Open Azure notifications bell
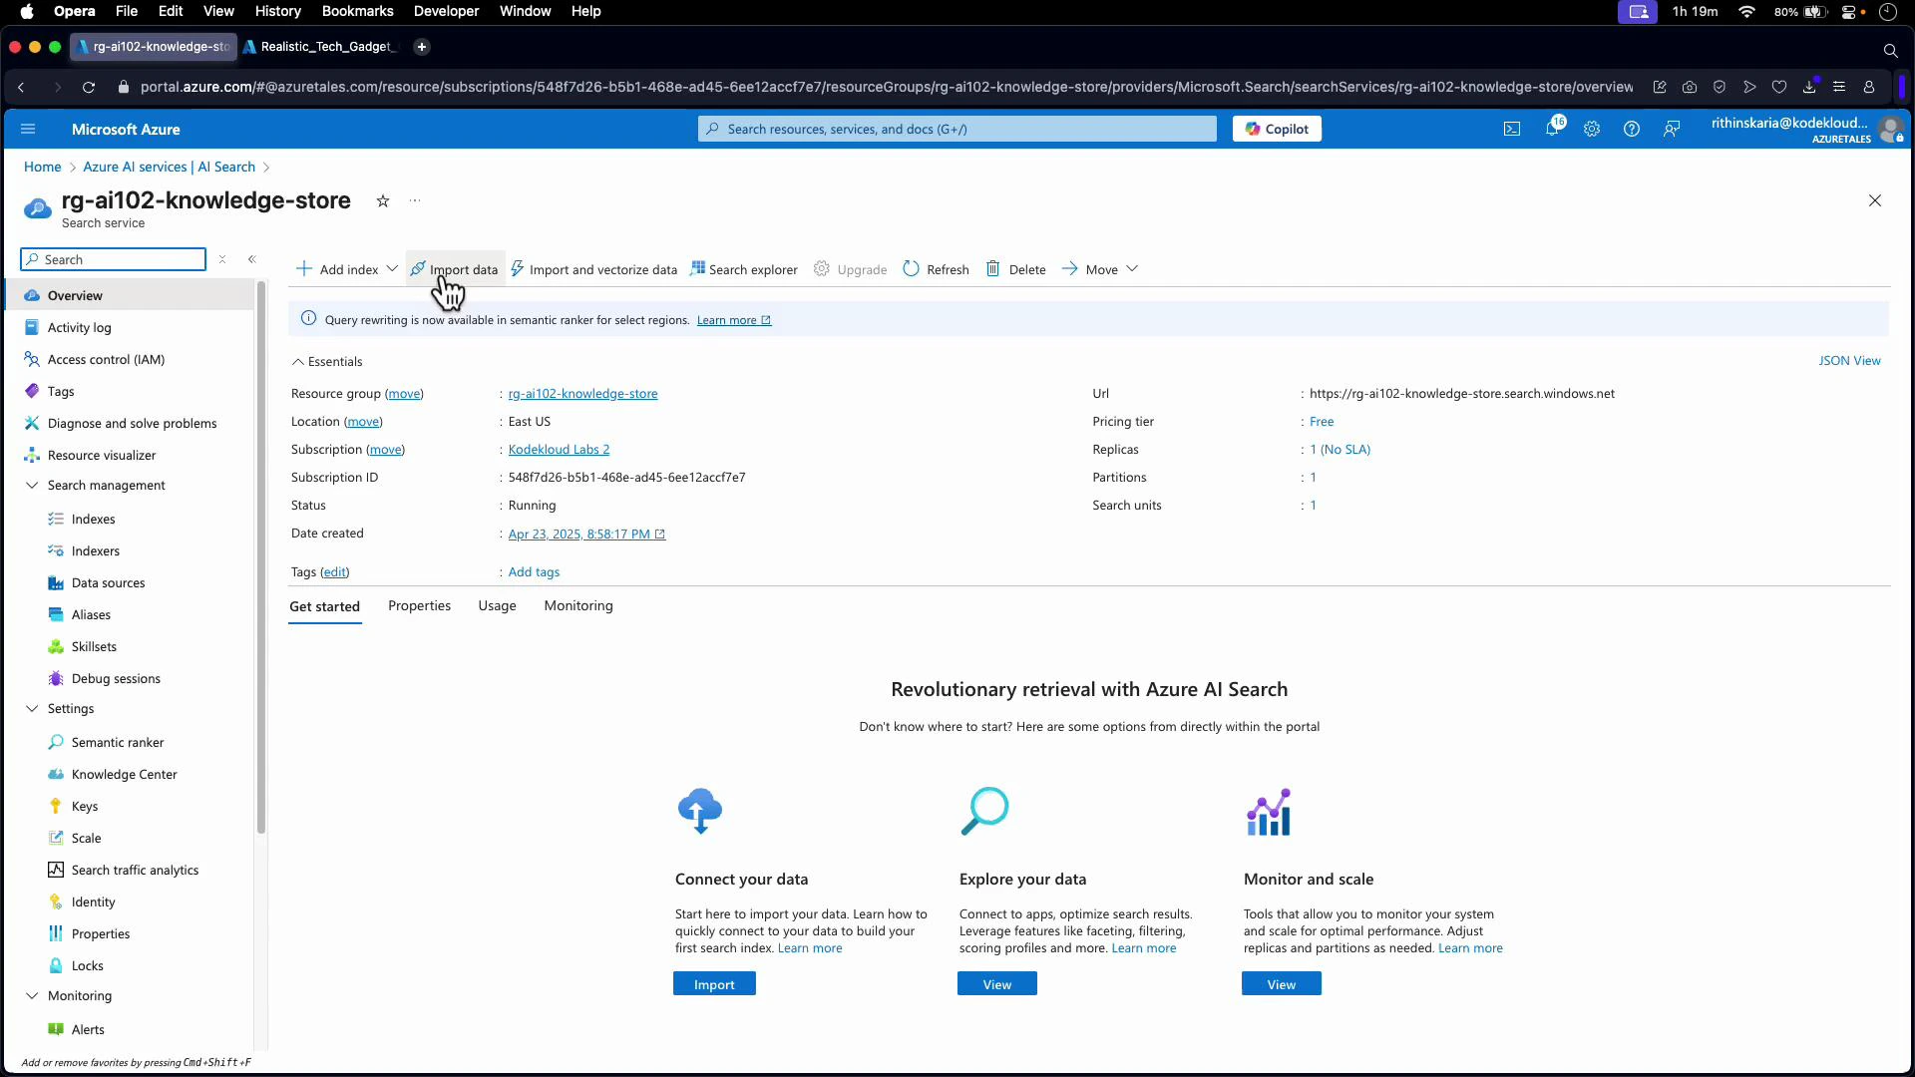This screenshot has width=1915, height=1077. [x=1552, y=129]
